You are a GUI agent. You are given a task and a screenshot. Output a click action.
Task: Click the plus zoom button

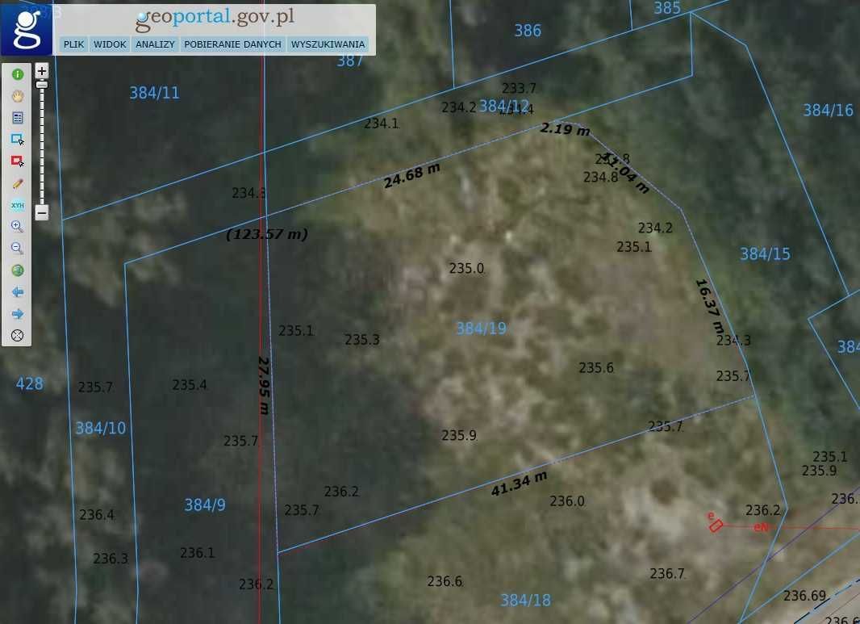point(42,70)
